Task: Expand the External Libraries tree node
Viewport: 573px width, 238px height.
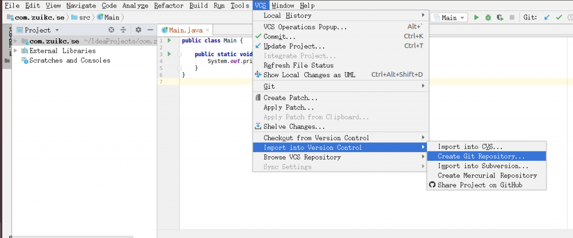Action: (15, 51)
